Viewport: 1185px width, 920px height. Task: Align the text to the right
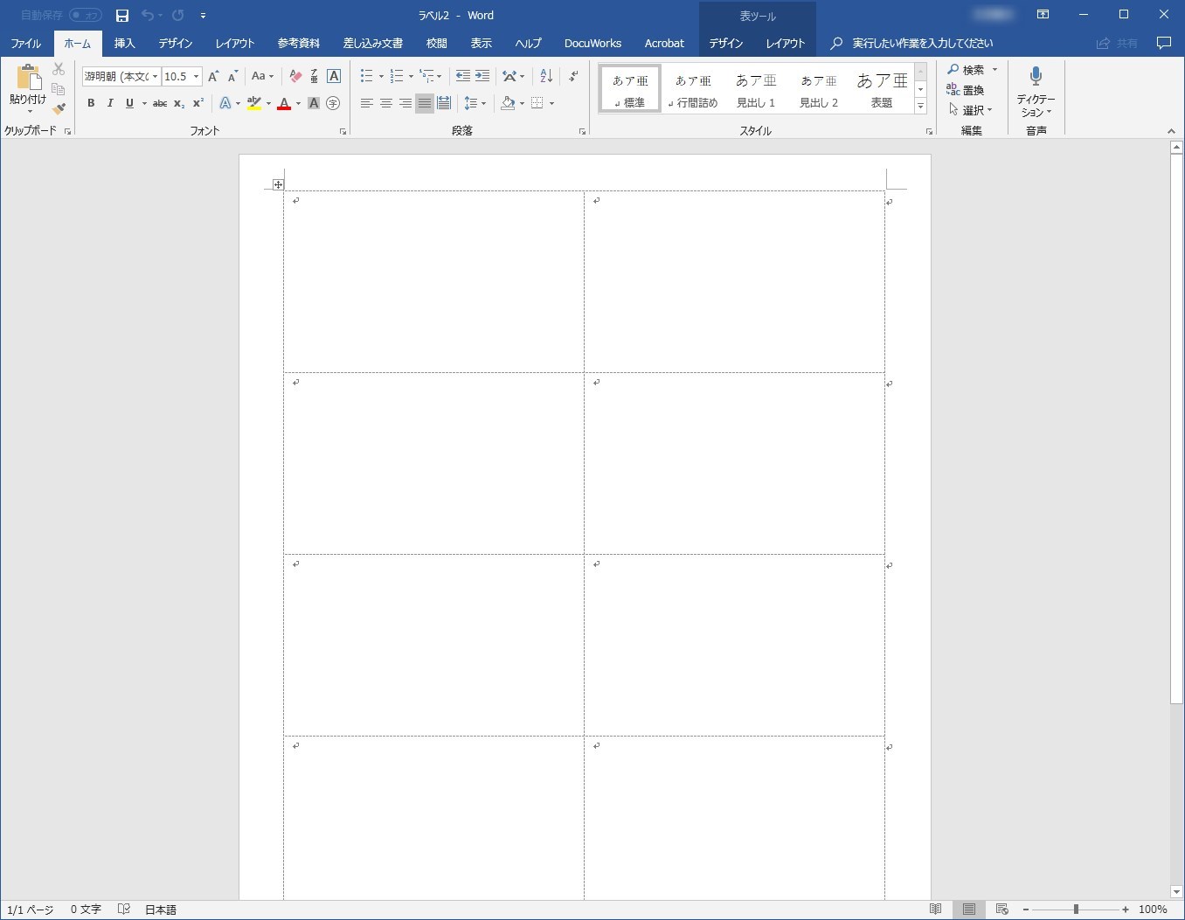(405, 103)
